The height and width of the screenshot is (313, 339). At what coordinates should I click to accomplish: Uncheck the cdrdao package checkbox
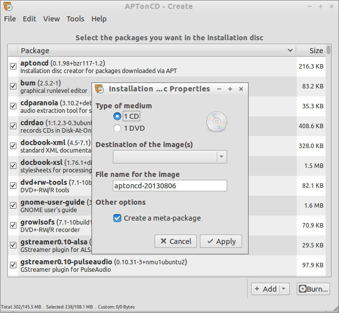coord(13,126)
